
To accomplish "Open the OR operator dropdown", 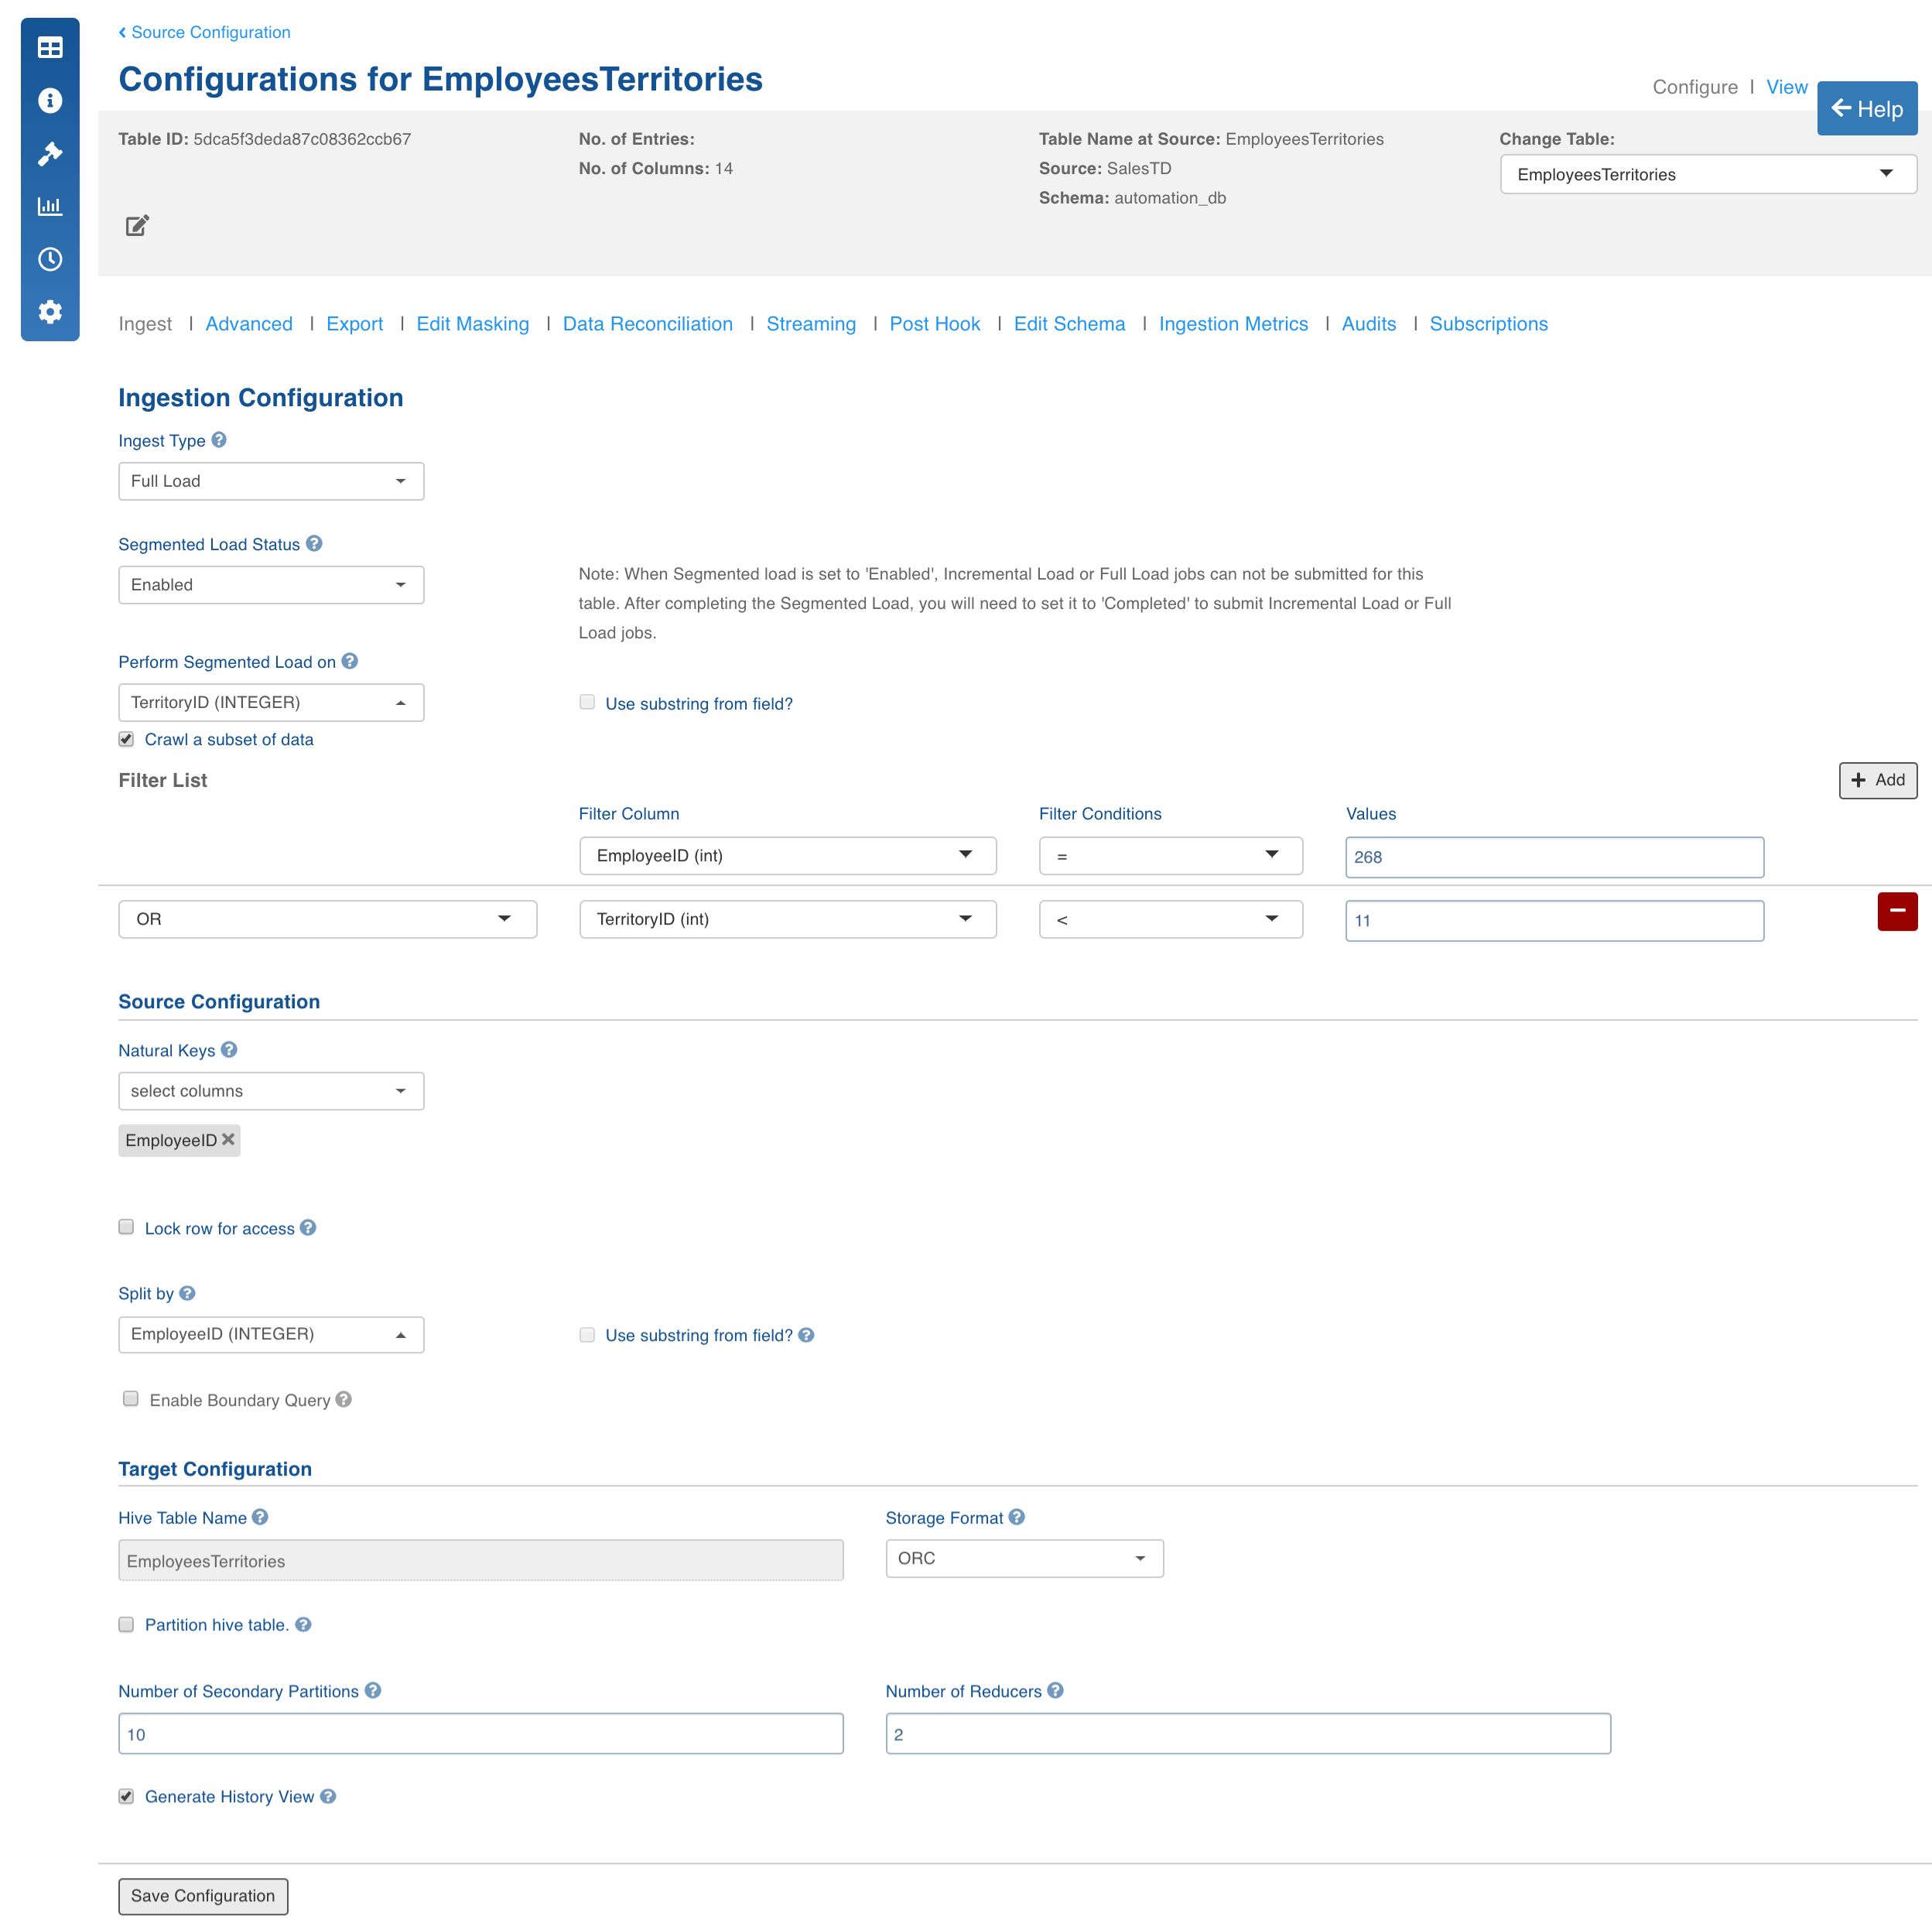I will tap(328, 919).
